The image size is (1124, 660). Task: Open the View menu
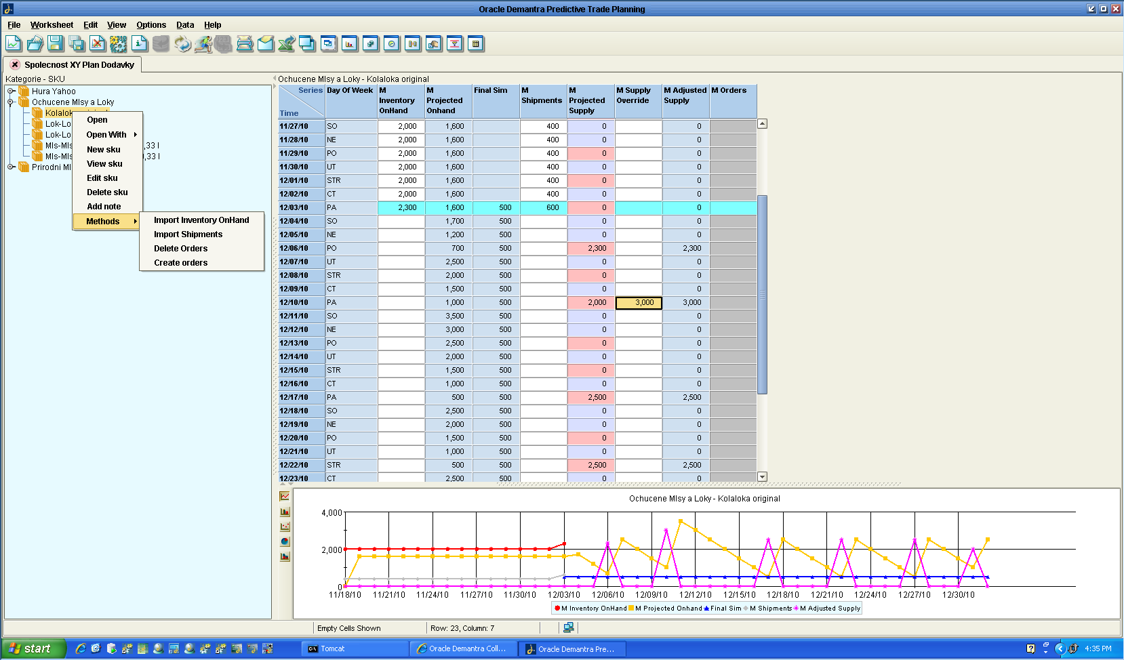[x=117, y=25]
